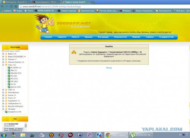Open the 3D видео category
Viewport: 190px width, 138px height.
(12, 109)
